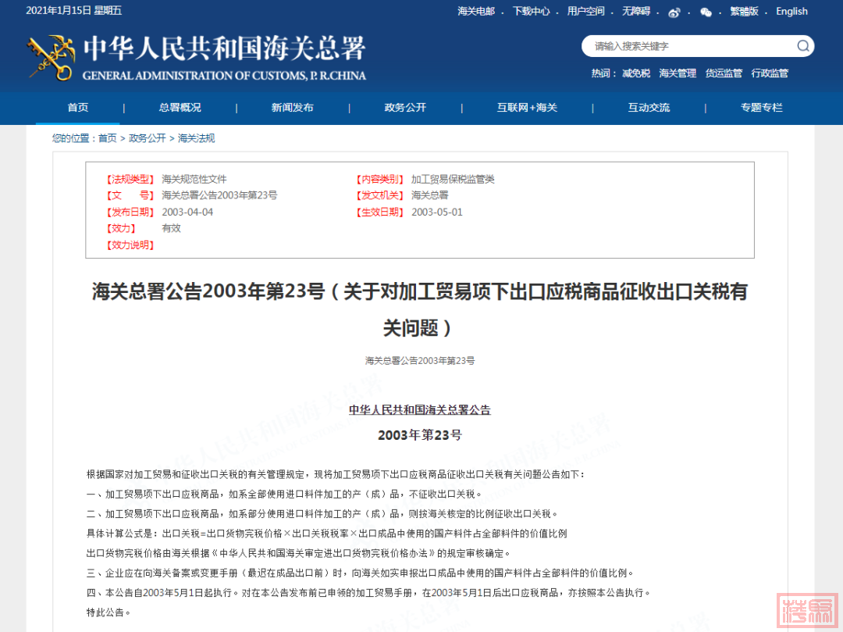Click effective date 2003-05-01
Viewport: 843px width, 632px height.
(437, 212)
